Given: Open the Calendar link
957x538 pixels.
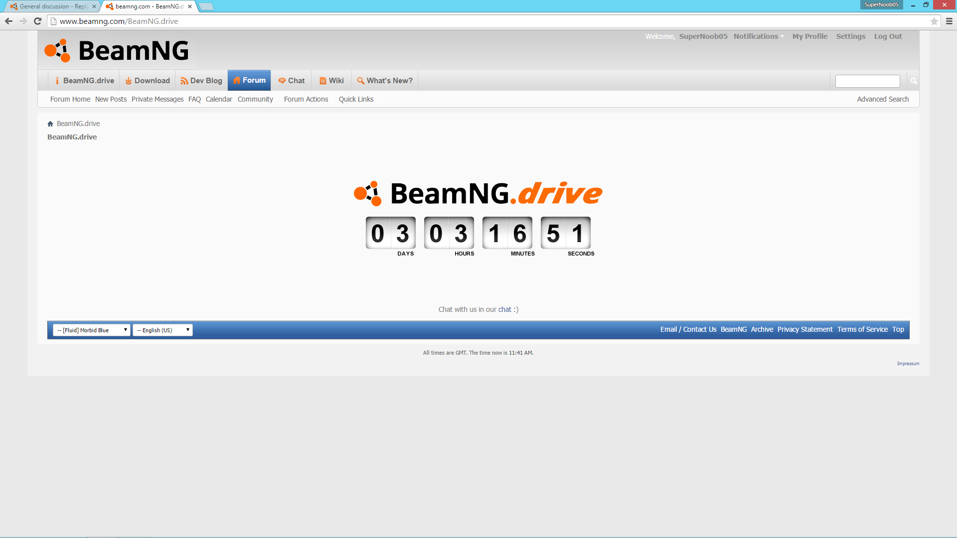Looking at the screenshot, I should [219, 99].
